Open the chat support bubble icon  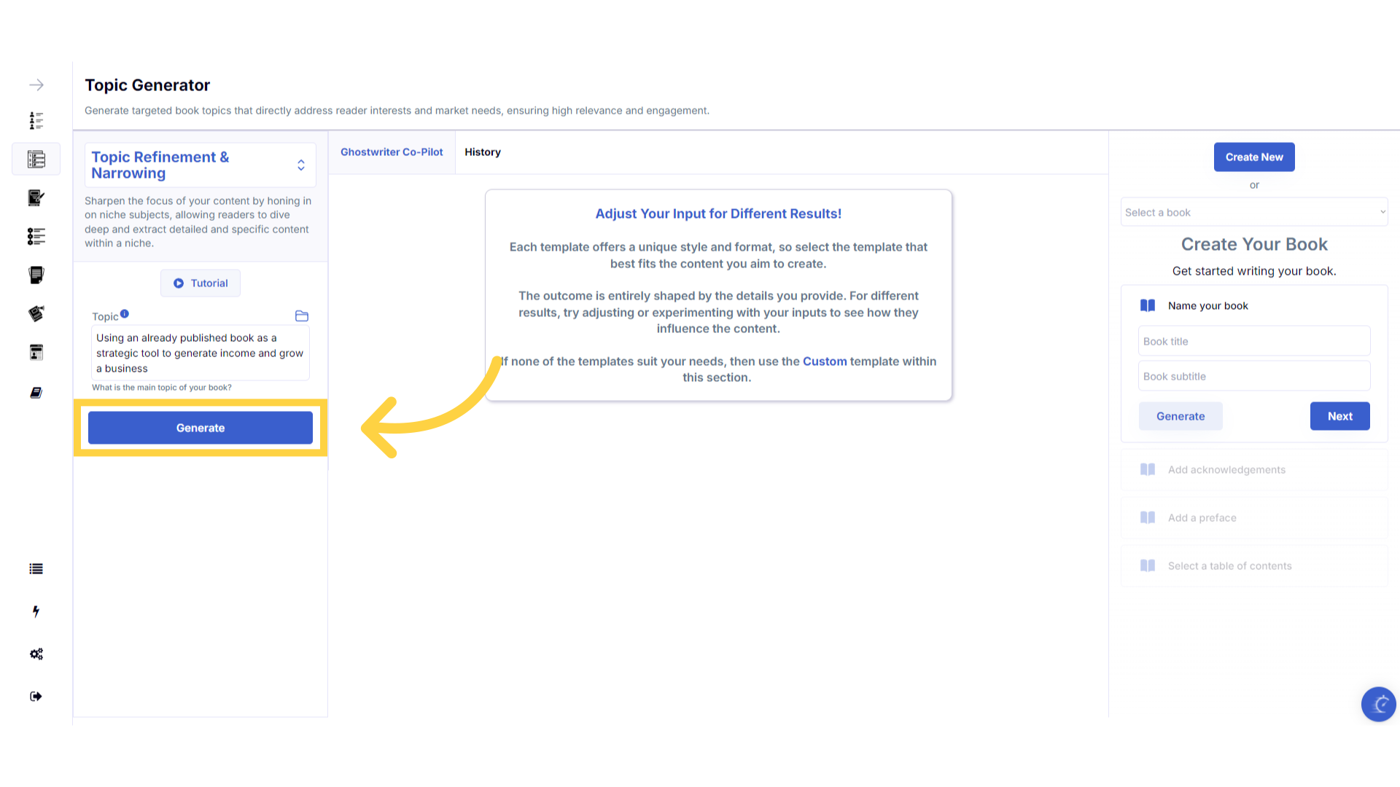click(1378, 704)
